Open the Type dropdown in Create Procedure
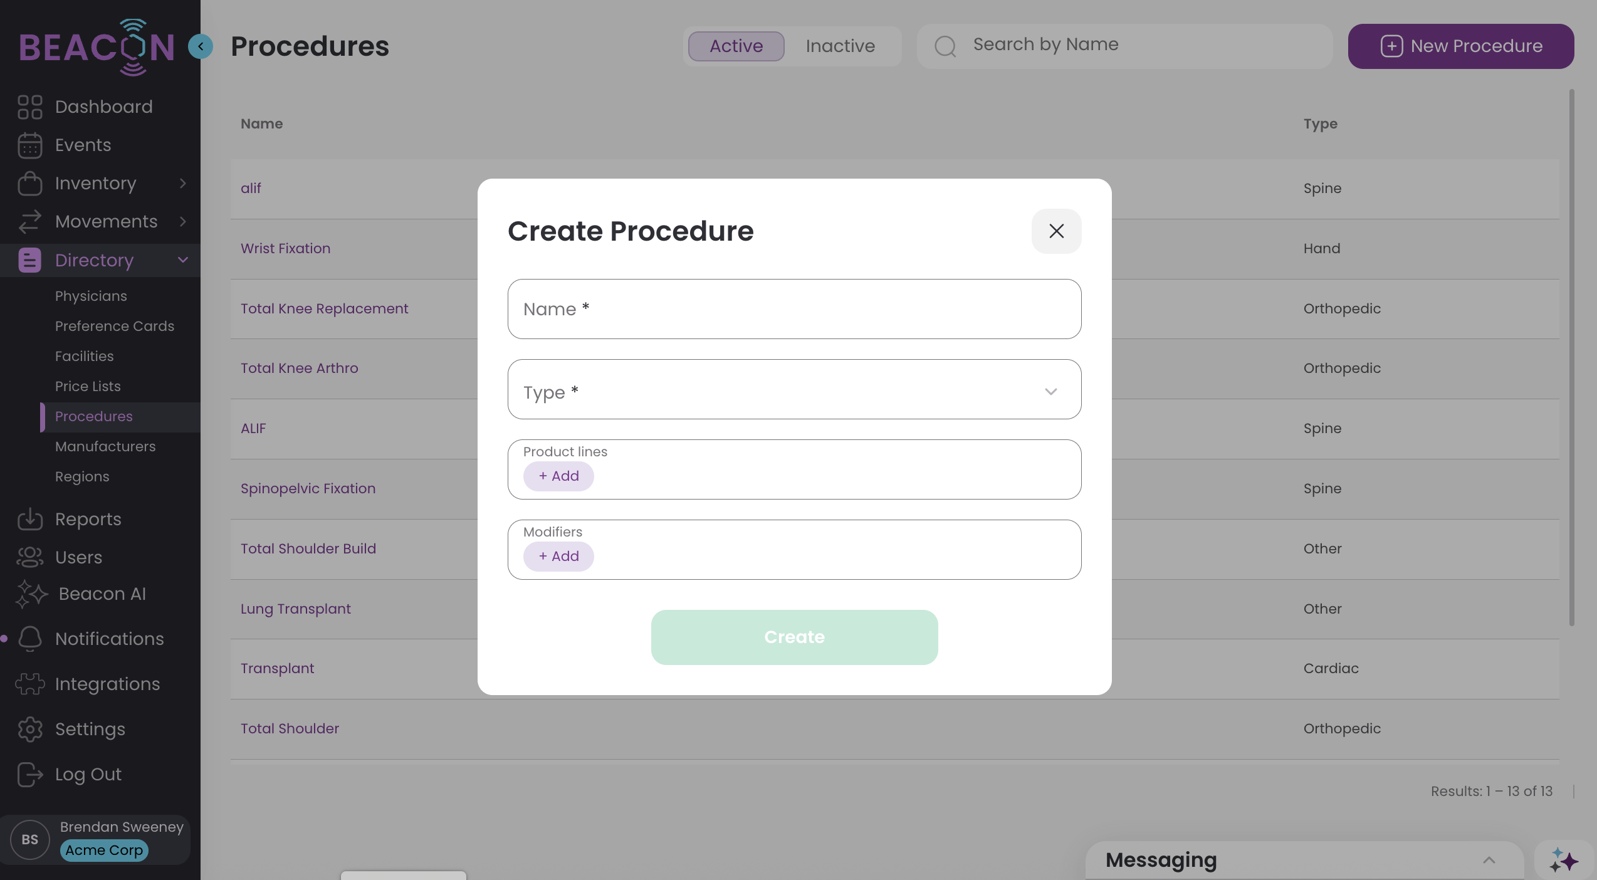This screenshot has height=880, width=1597. coord(794,389)
